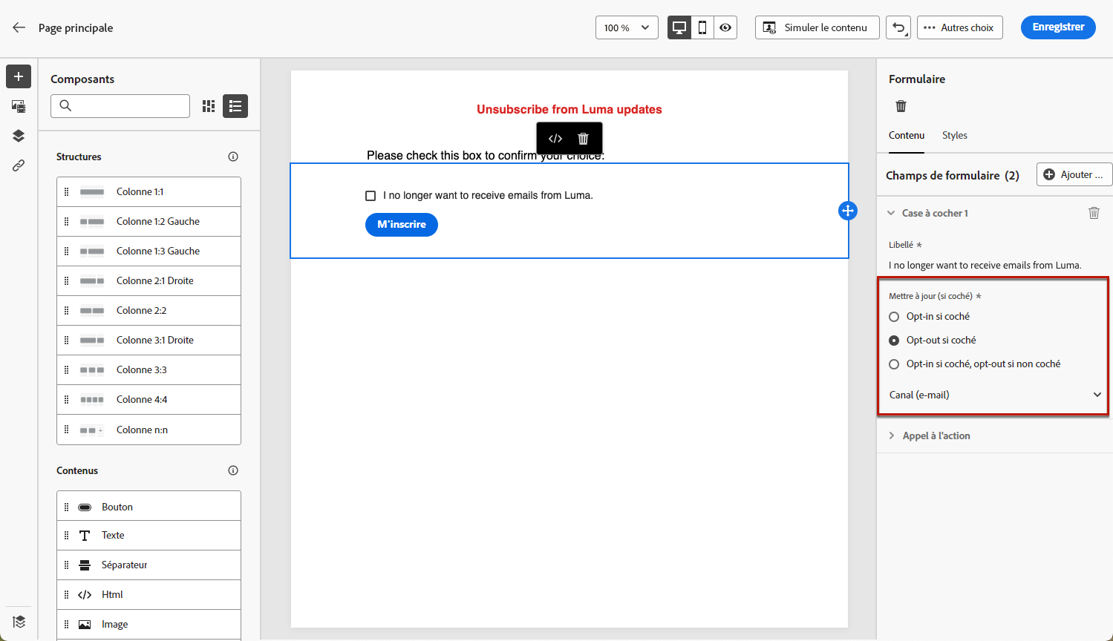
Task: Delete the form component via canvas toolbar
Action: click(584, 139)
